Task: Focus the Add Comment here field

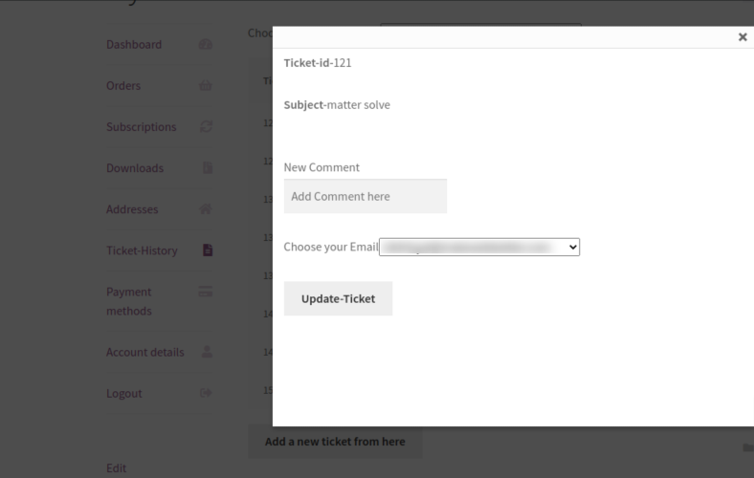Action: 366,196
